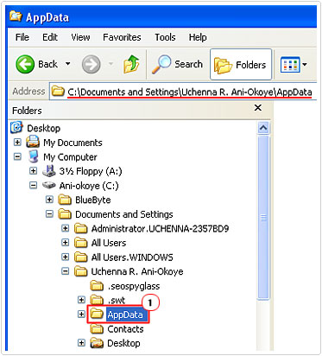Select Uchenna R. Ani-Okoye folder icon
322x356 pixels.
pos(81,271)
